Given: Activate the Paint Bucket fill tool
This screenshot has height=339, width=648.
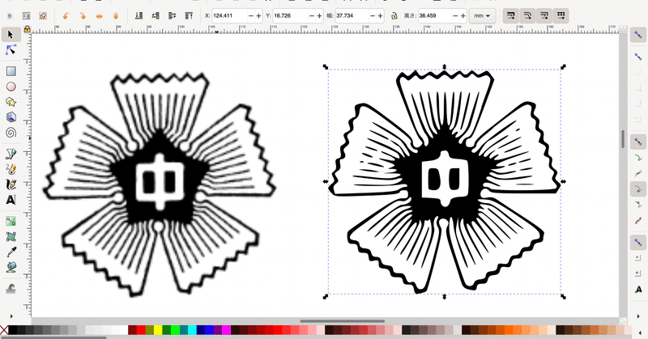Looking at the screenshot, I should click(x=11, y=267).
